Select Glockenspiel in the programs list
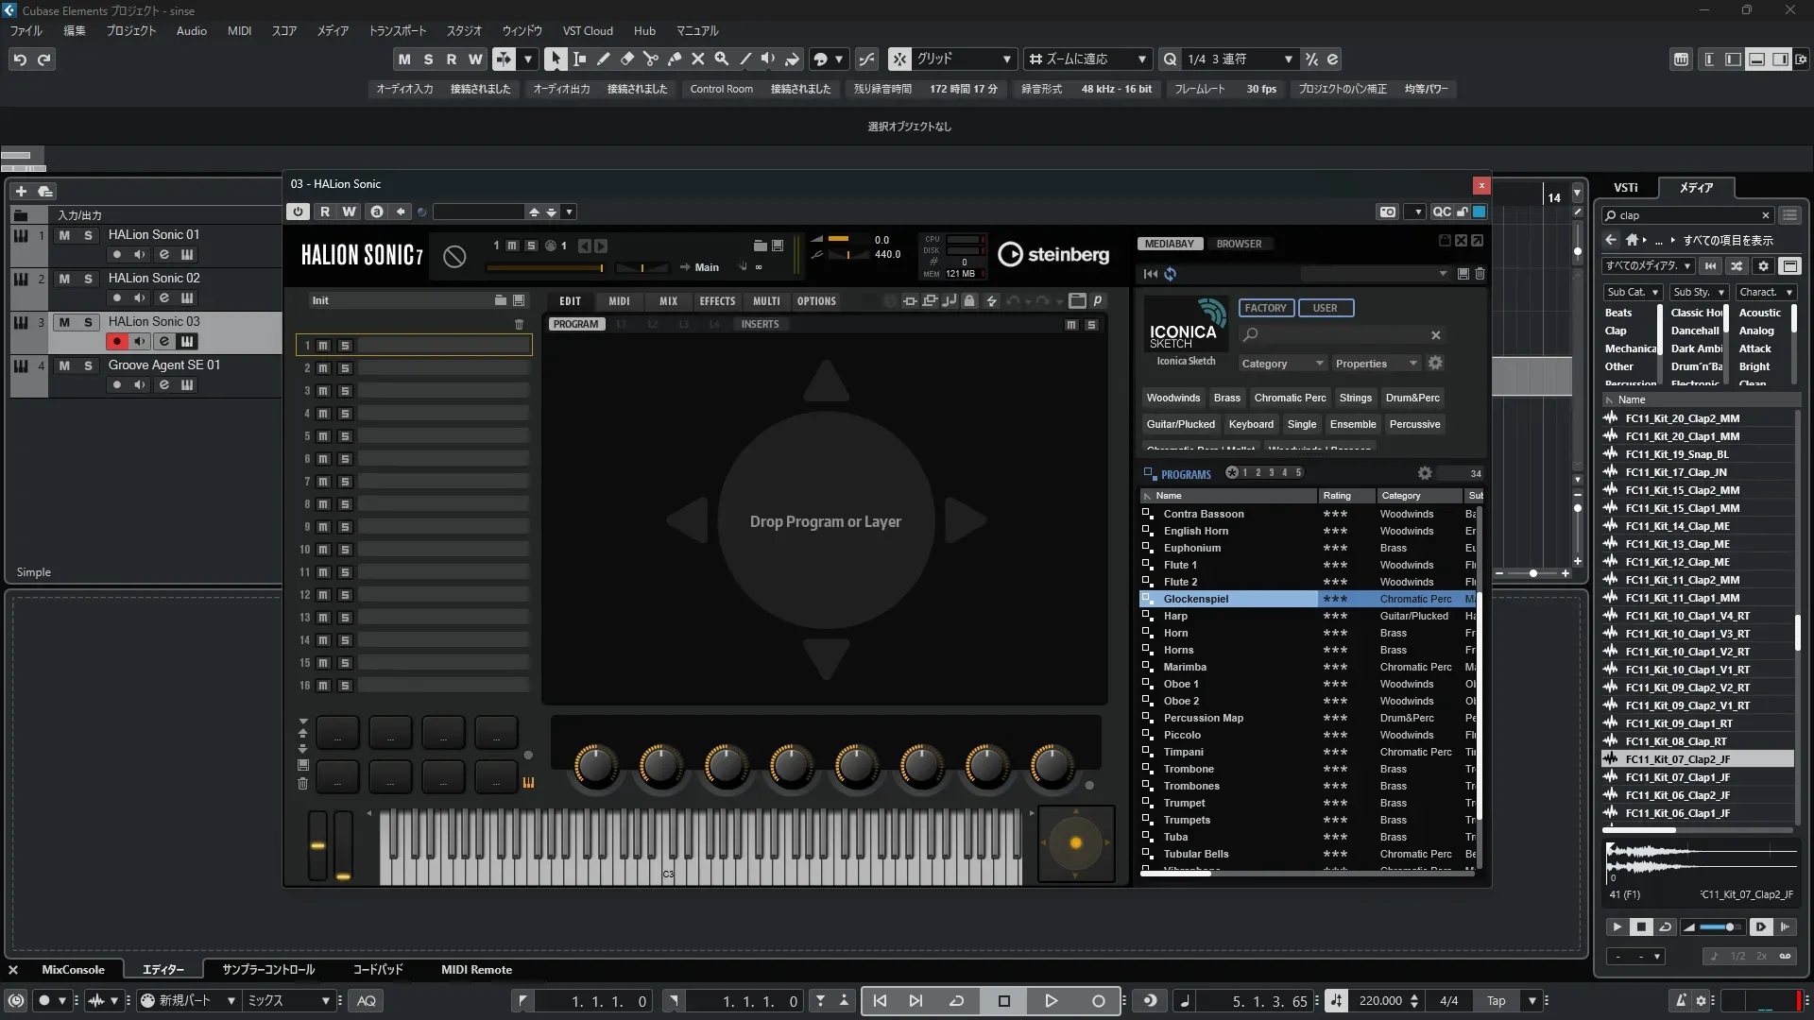The width and height of the screenshot is (1814, 1020). pos(1196,599)
